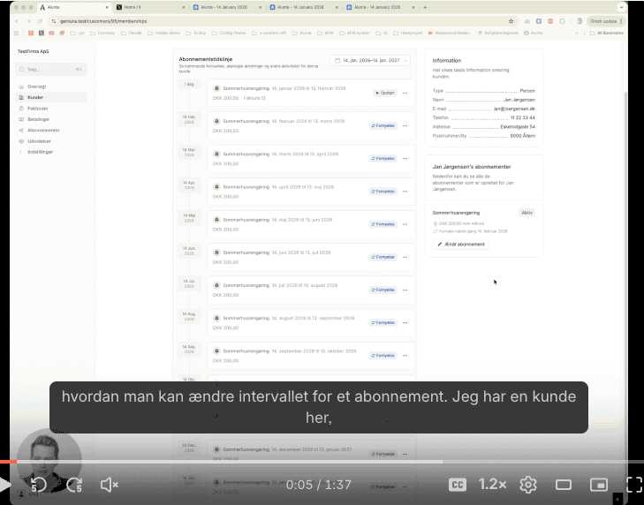Click the sidebar search field
This screenshot has width=644, height=505.
(x=51, y=70)
